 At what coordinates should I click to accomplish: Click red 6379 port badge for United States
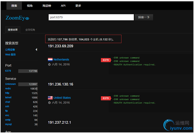106,98
